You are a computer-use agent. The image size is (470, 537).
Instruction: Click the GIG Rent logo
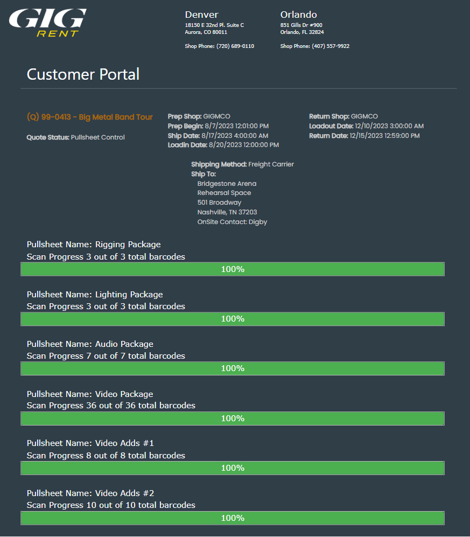(x=47, y=23)
